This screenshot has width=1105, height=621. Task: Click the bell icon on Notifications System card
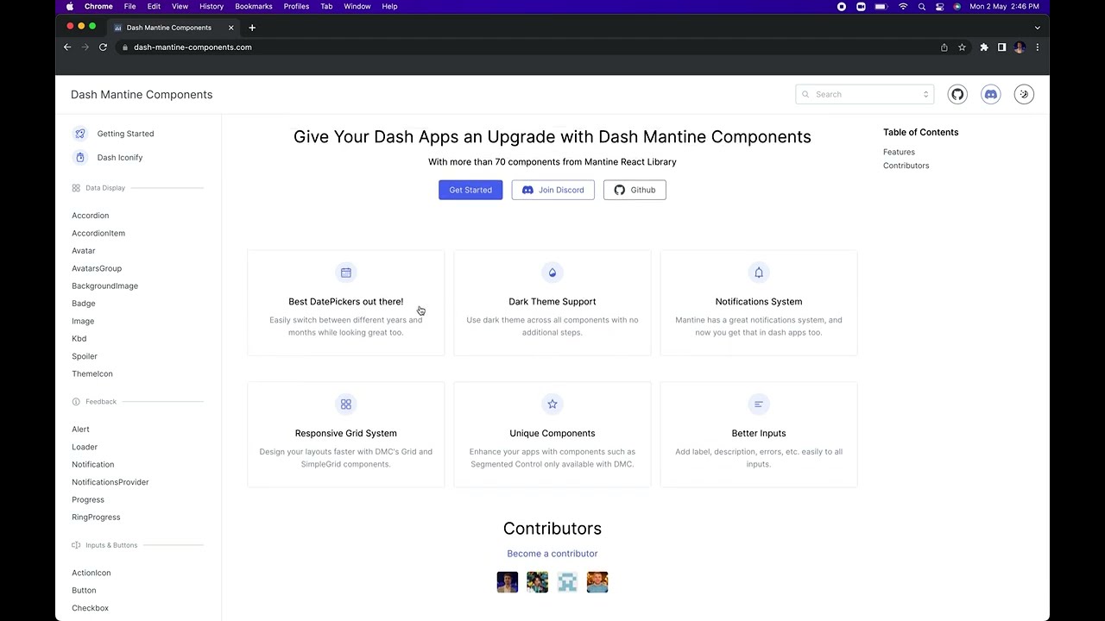point(759,273)
